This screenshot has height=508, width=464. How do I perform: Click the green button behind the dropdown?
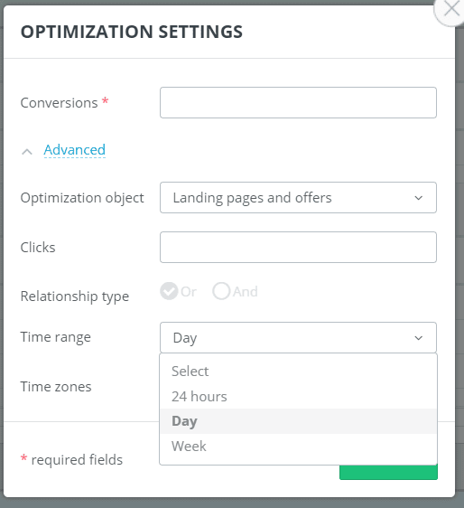point(388,472)
